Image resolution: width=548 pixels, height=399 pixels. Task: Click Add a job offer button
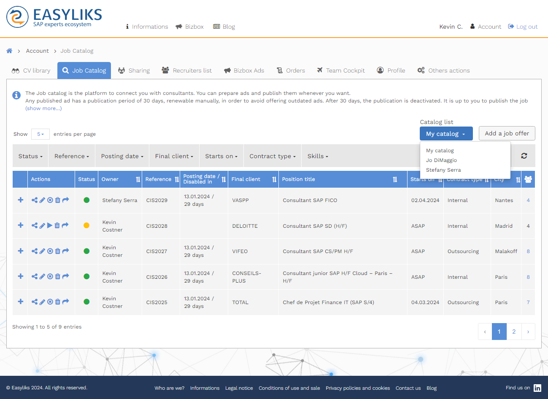coord(507,133)
